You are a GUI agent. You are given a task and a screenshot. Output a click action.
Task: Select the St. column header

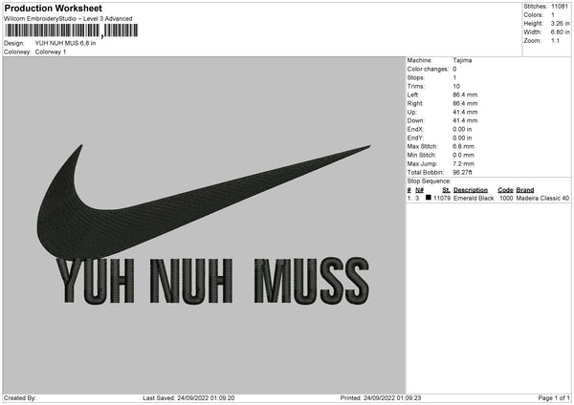(446, 190)
